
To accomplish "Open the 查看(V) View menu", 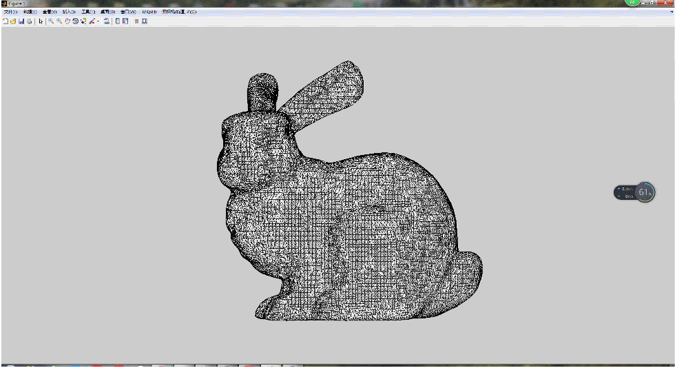I will pyautogui.click(x=50, y=12).
